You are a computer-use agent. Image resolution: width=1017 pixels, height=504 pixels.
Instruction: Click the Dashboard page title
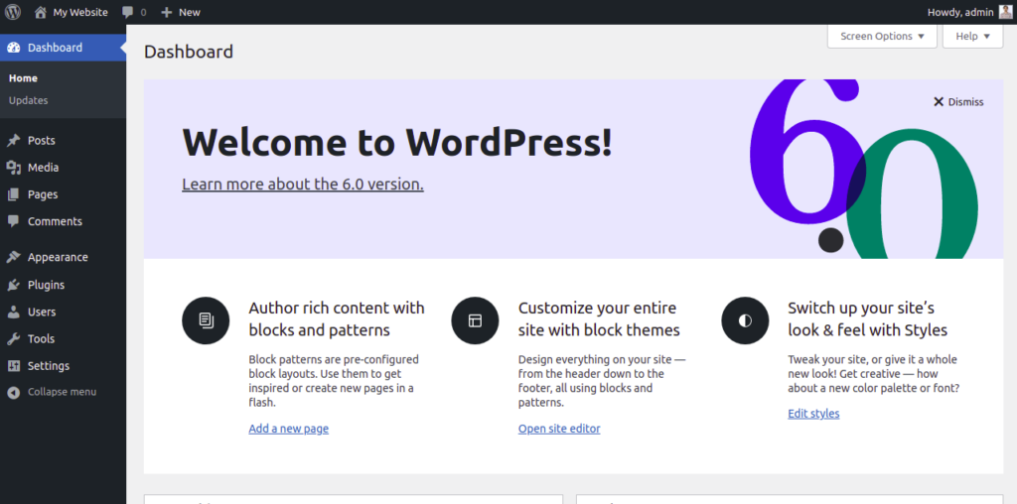(189, 52)
